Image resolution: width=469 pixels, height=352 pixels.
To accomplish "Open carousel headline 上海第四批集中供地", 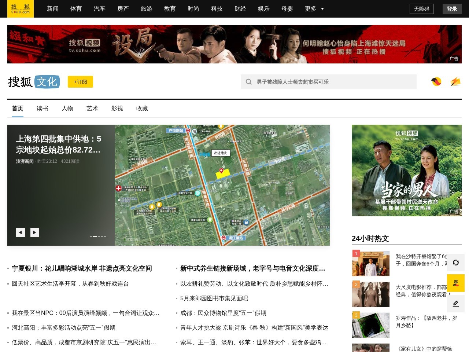I will (59, 144).
